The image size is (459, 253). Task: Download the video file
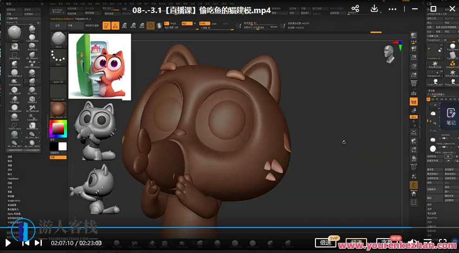point(374,8)
